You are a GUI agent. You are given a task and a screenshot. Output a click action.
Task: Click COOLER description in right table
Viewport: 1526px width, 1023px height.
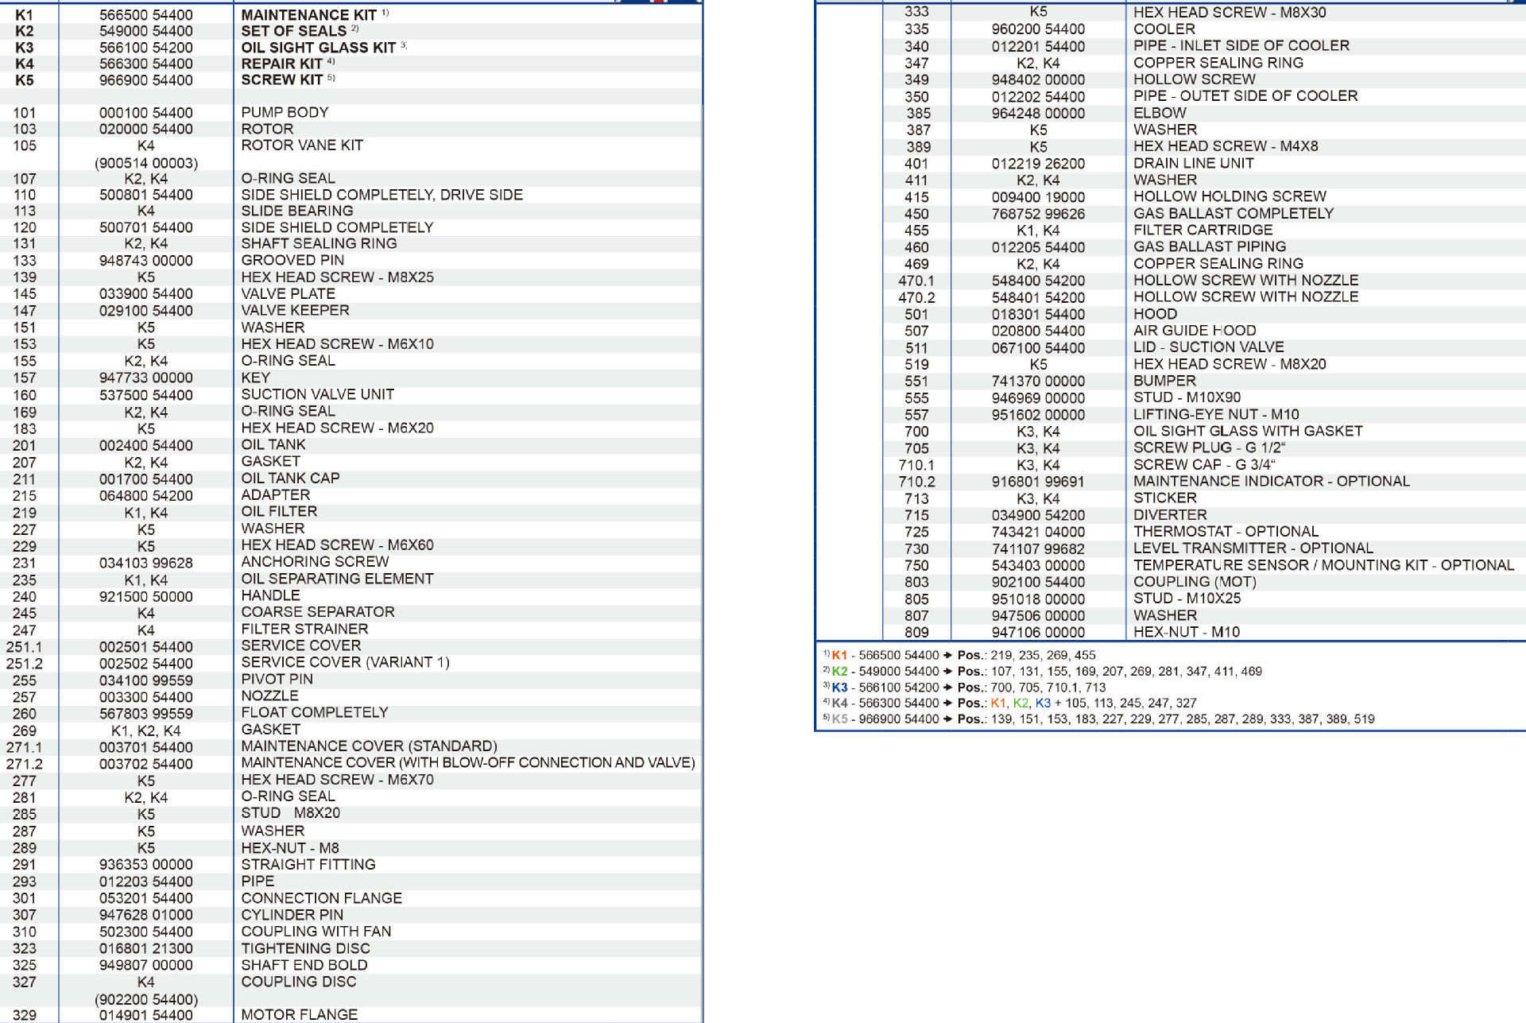click(x=1164, y=29)
